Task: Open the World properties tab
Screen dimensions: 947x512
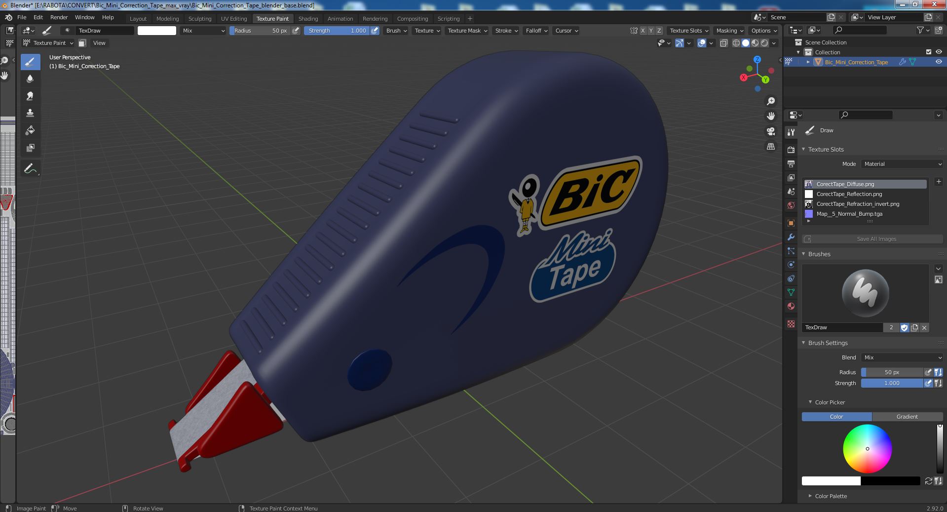Action: 791,205
